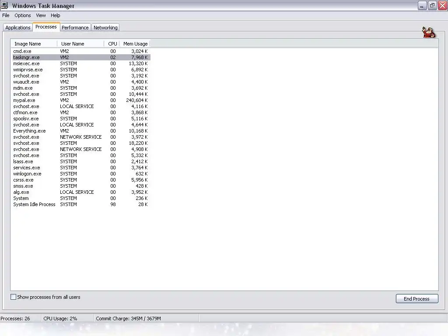The image size is (448, 336).
Task: Open the Options menu
Action: (x=23, y=15)
